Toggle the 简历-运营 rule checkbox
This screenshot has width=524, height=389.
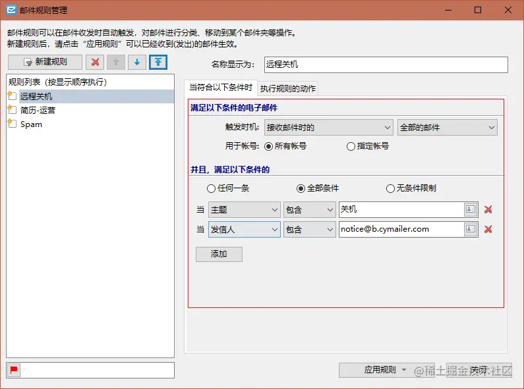[13, 110]
